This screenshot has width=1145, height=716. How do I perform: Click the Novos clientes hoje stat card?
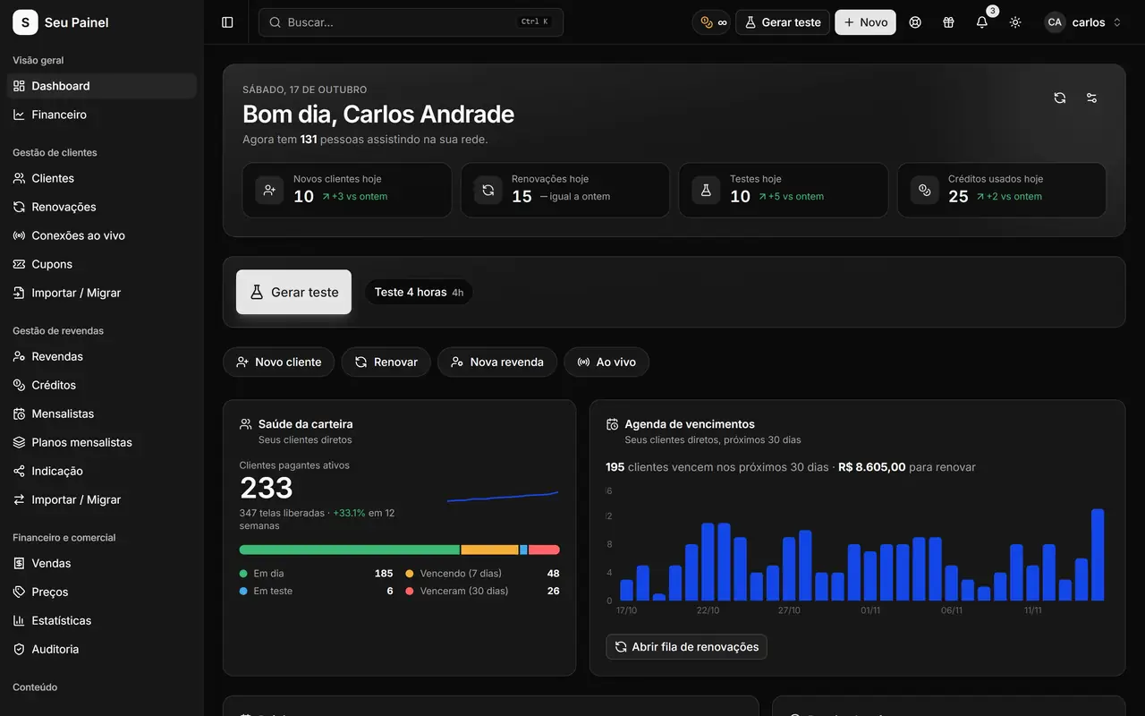click(x=347, y=190)
